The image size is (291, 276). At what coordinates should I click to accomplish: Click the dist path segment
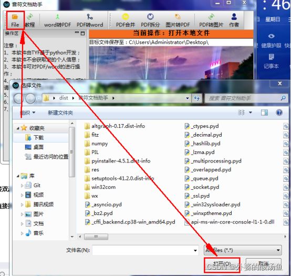64,98
